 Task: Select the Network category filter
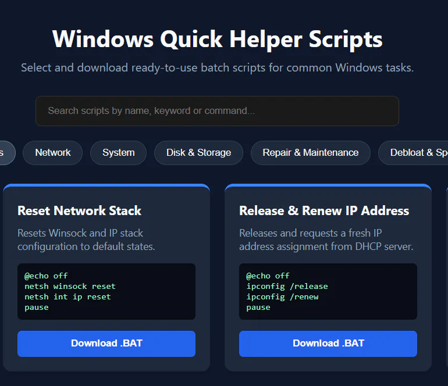53,153
